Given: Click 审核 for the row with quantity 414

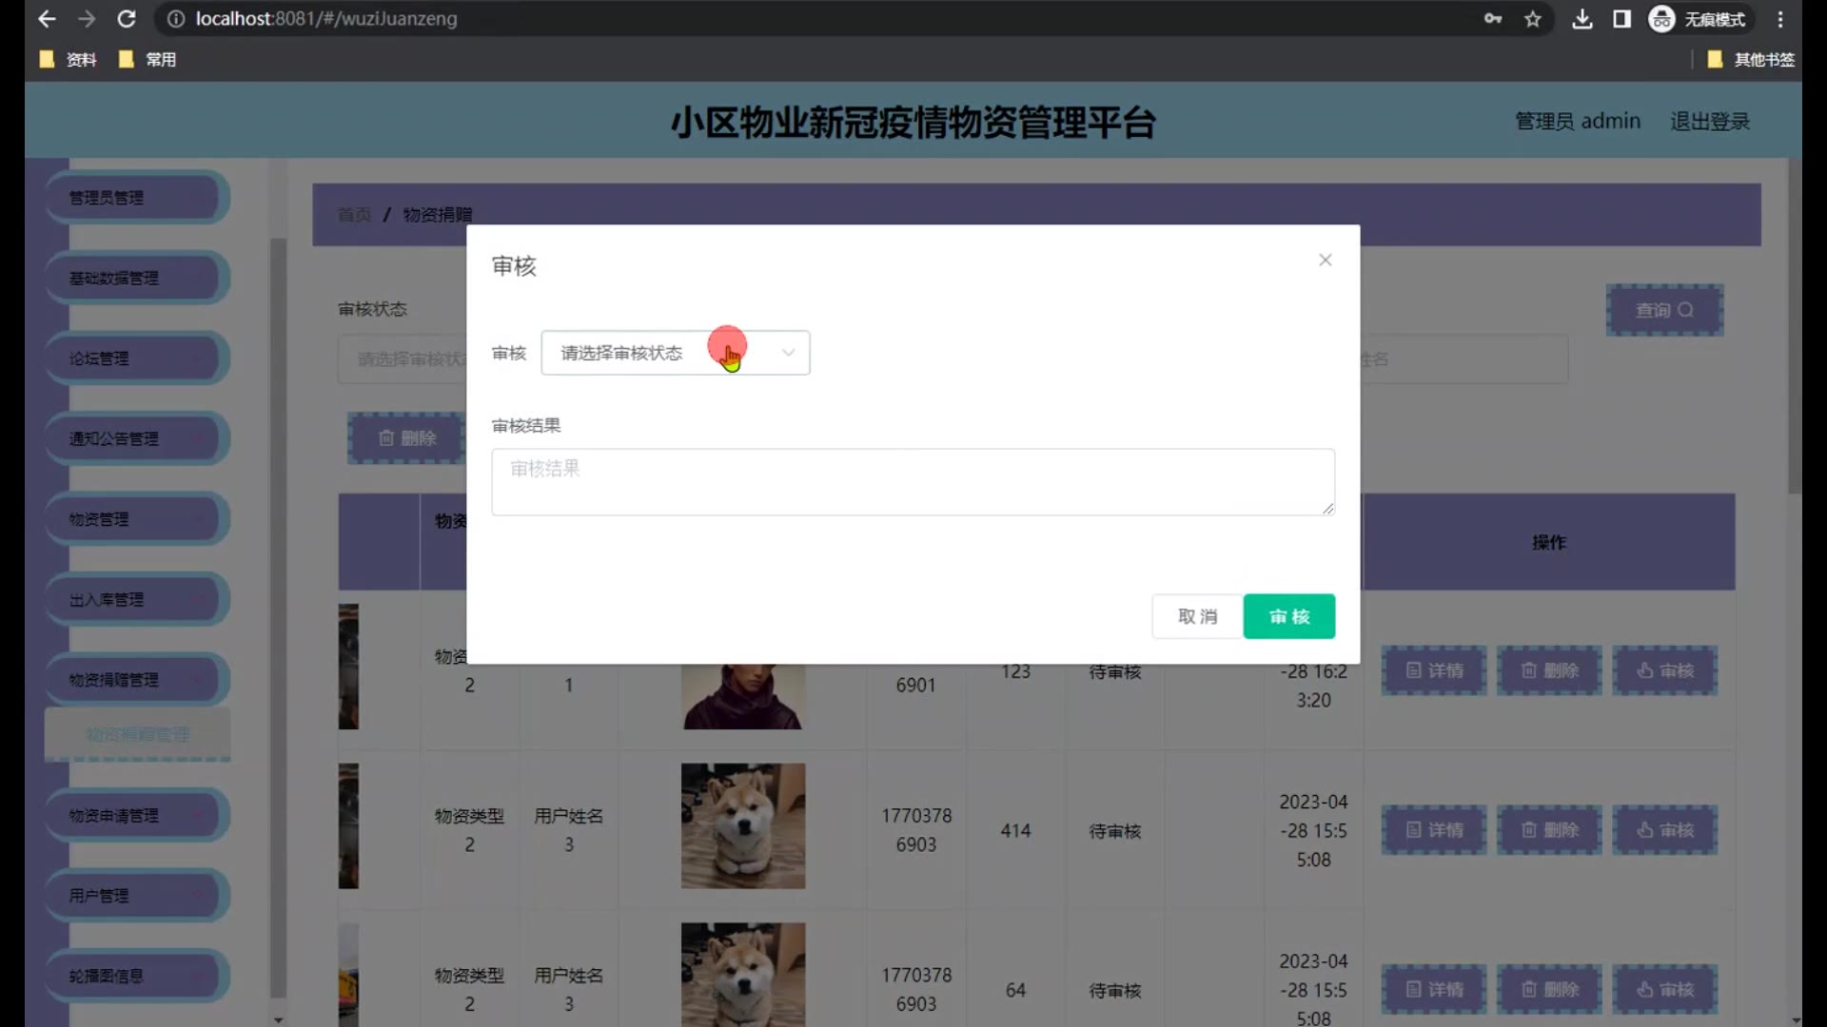Looking at the screenshot, I should 1664,830.
